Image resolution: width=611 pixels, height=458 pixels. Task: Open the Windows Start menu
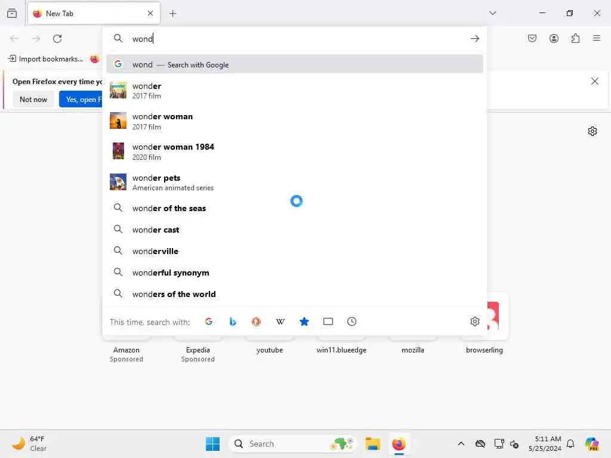coord(213,444)
